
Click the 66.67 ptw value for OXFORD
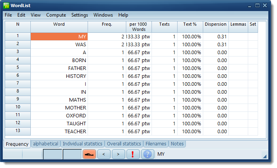tap(139, 116)
